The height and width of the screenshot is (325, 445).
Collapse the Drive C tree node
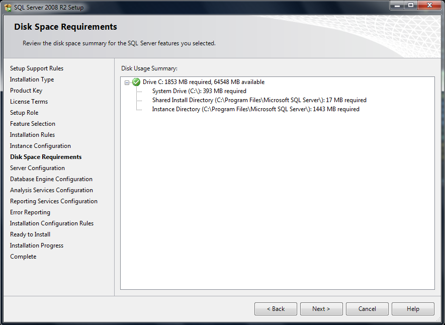[127, 83]
